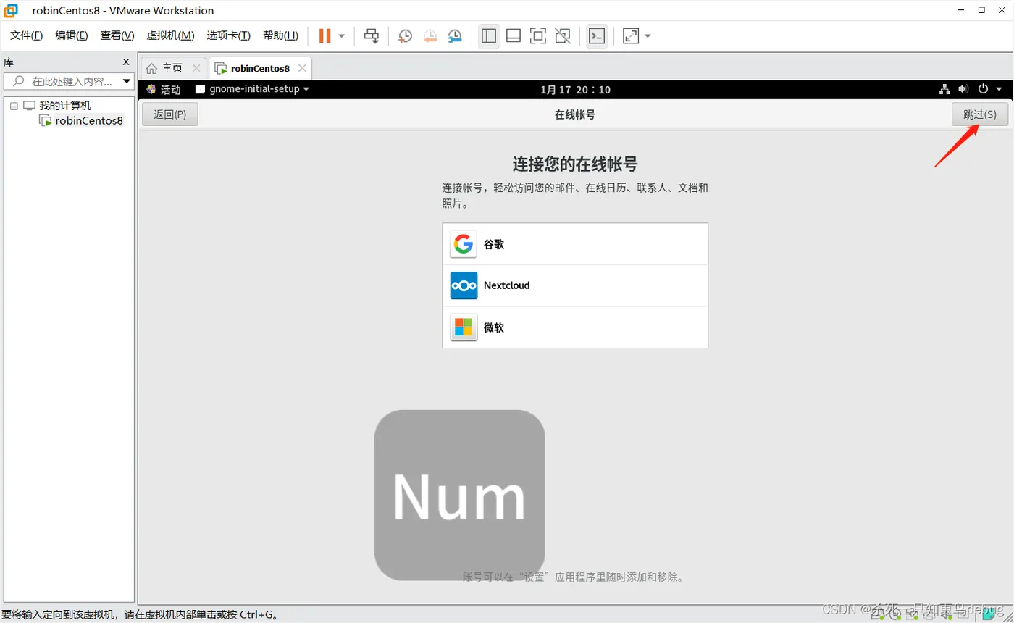Click the library search input field
Image resolution: width=1014 pixels, height=623 pixels.
coord(64,81)
